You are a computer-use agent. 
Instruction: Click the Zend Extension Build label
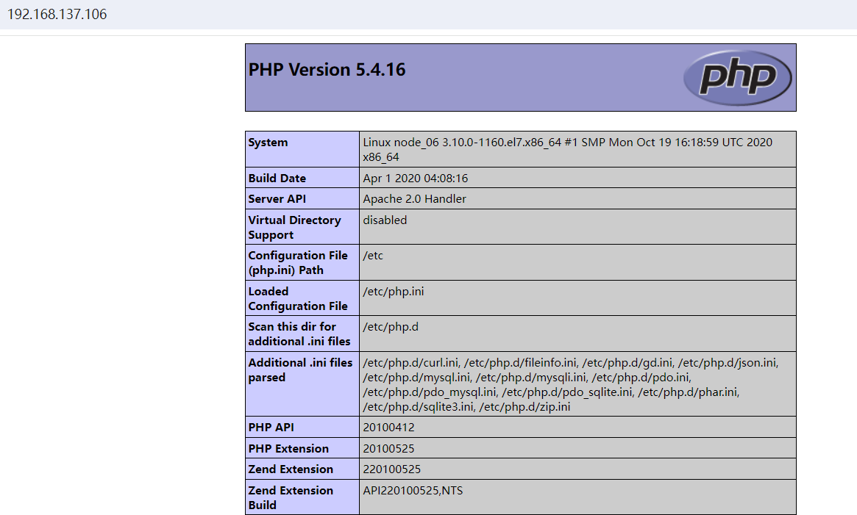(291, 497)
